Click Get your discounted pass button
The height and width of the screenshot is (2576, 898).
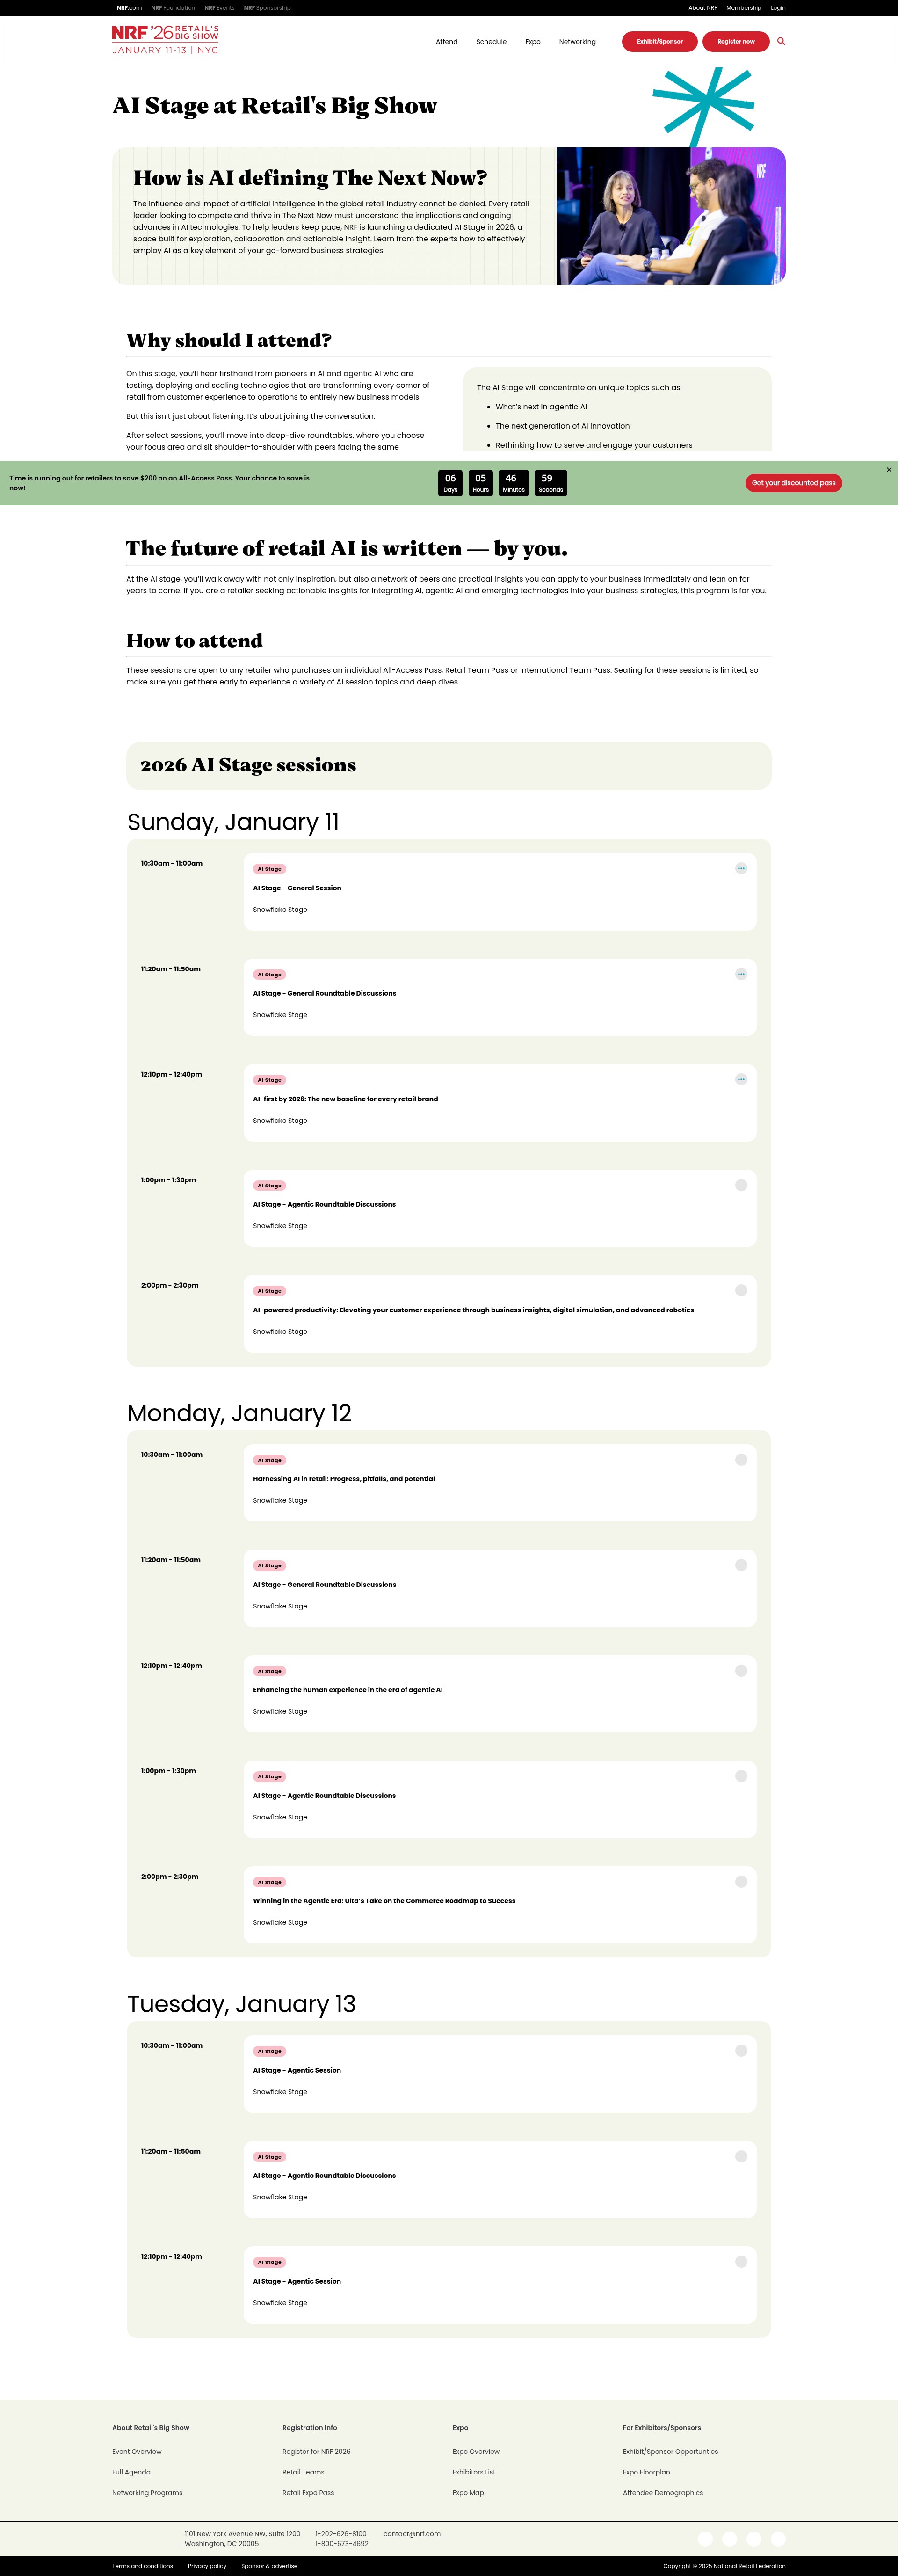[793, 483]
